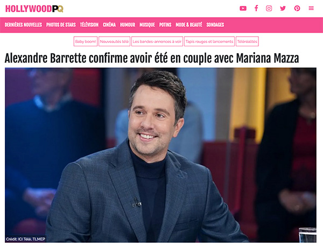Image resolution: width=323 pixels, height=247 pixels.
Task: Browse the Humour section
Action: 128,25
